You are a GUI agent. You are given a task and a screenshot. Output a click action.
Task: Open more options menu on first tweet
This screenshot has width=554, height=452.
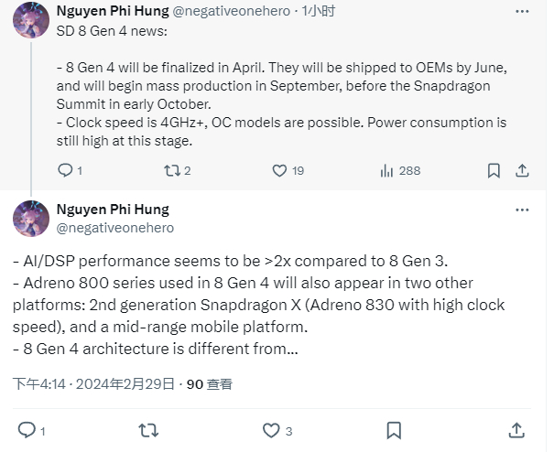pyautogui.click(x=522, y=13)
